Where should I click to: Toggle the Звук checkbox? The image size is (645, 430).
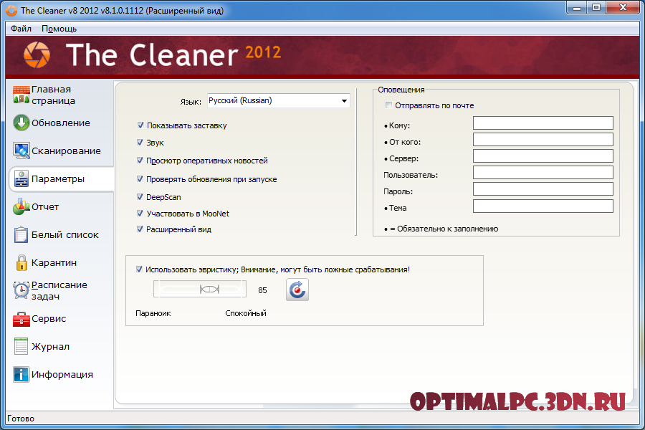(140, 143)
